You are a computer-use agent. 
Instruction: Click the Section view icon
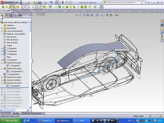point(88,15)
